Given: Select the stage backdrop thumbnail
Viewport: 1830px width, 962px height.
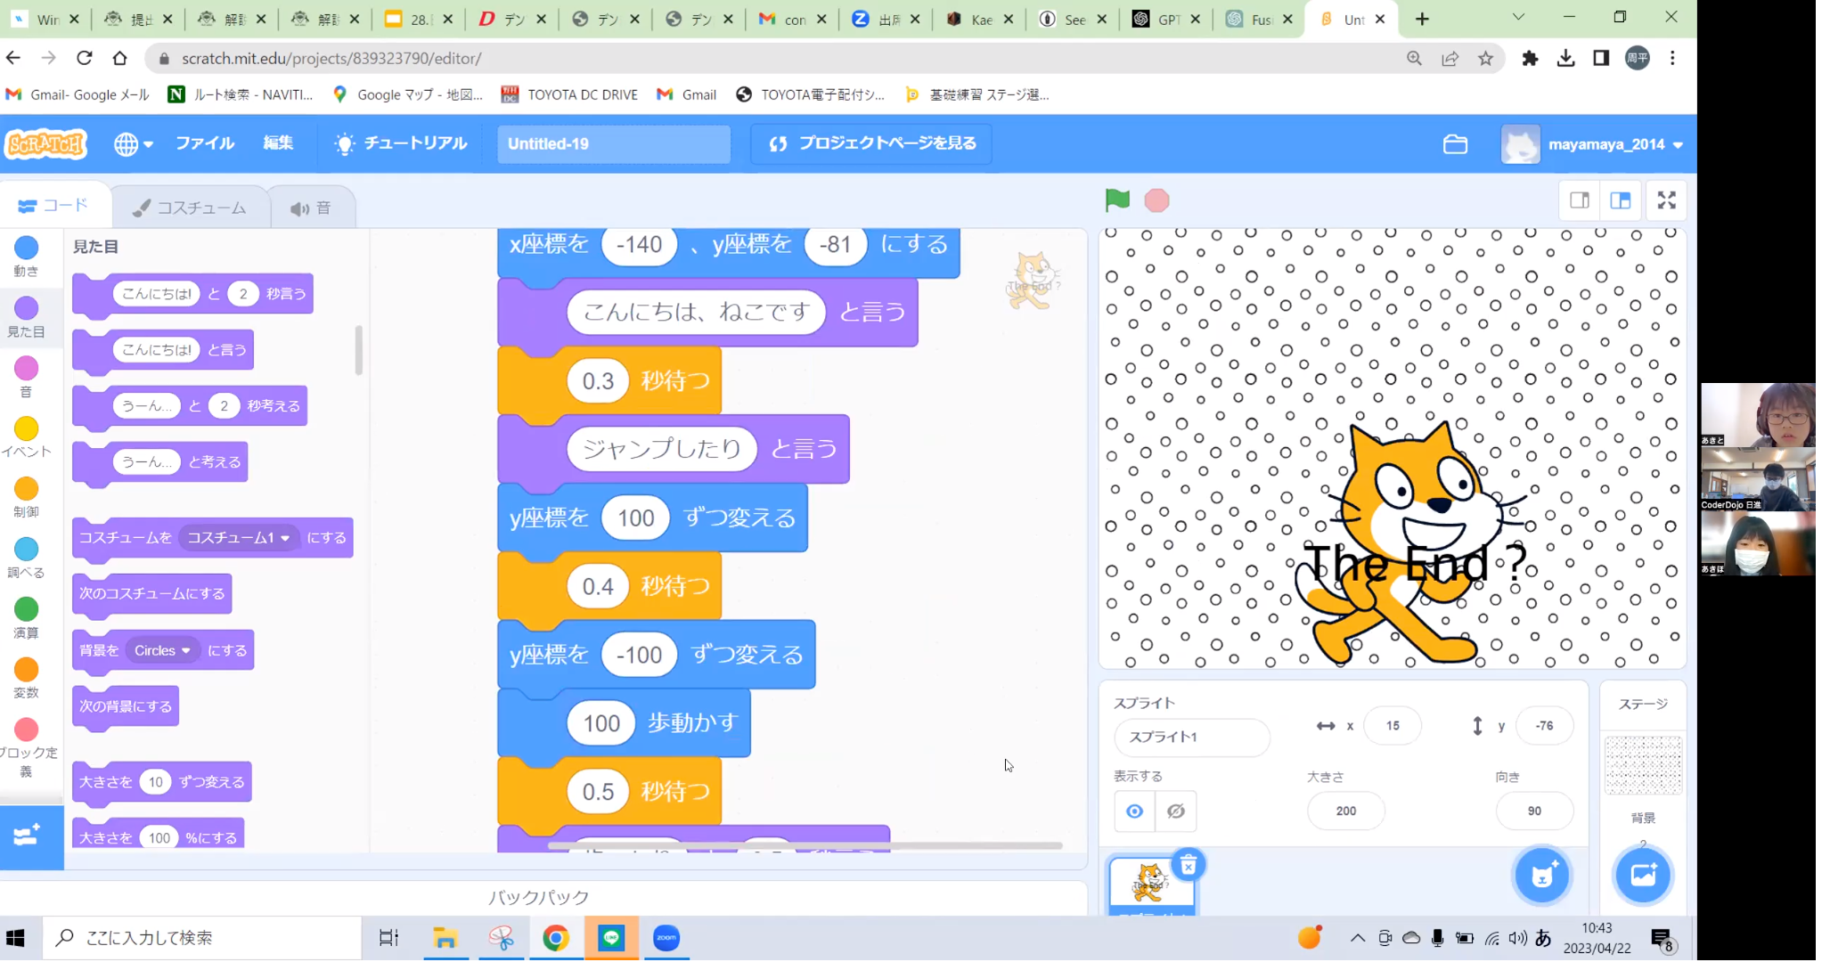Looking at the screenshot, I should (1643, 764).
